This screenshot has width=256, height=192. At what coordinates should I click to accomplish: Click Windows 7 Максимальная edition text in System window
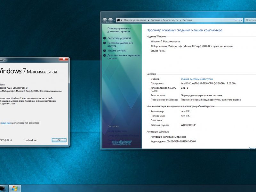click(165, 42)
